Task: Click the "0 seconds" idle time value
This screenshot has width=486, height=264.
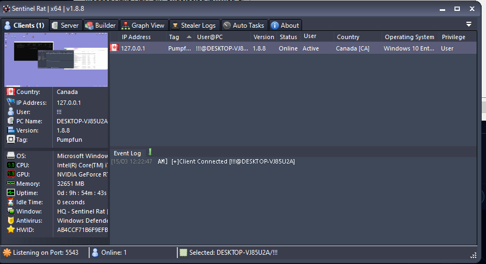Action: point(71,202)
